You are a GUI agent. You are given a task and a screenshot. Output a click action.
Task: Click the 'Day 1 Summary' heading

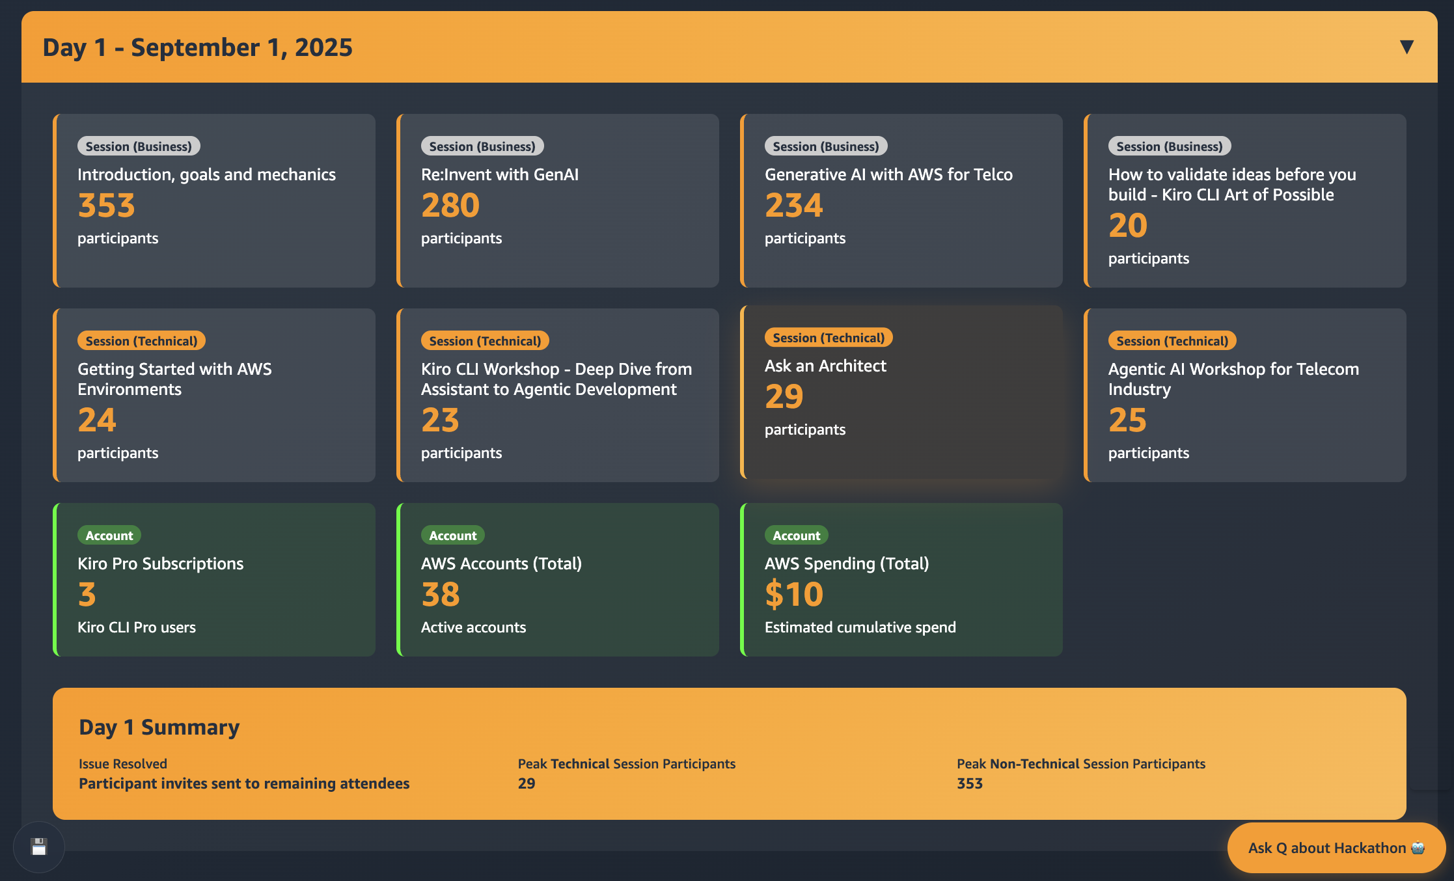(159, 727)
